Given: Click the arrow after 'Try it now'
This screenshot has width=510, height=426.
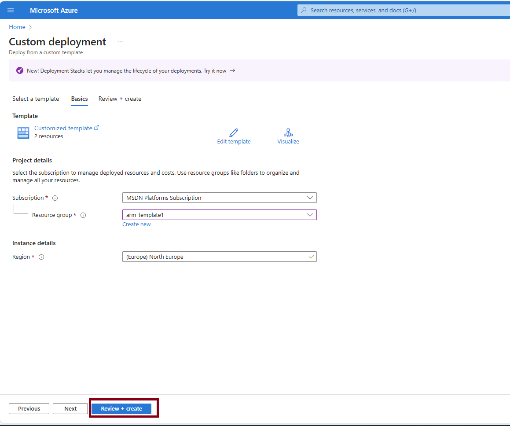Looking at the screenshot, I should coord(232,70).
